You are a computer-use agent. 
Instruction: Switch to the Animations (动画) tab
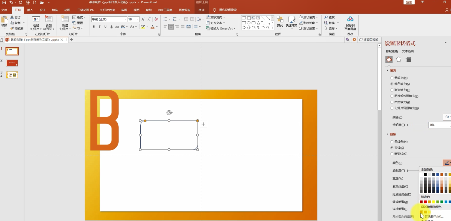tap(67, 10)
